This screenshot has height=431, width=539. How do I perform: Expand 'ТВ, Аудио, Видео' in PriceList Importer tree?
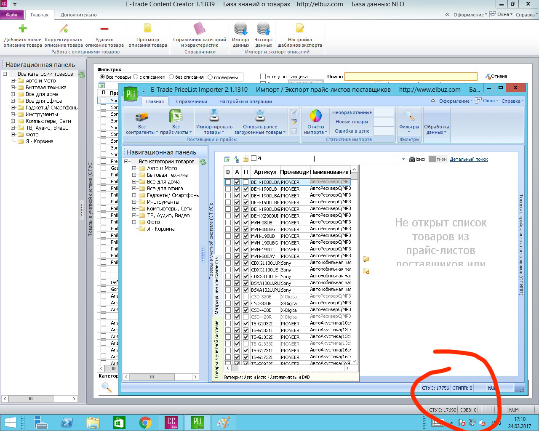[x=134, y=215]
